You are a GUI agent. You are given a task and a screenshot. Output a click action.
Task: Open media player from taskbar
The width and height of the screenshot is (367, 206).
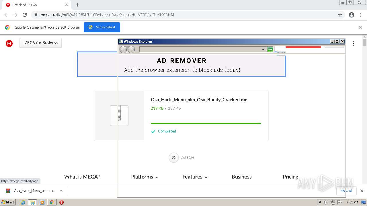[x=42, y=202]
